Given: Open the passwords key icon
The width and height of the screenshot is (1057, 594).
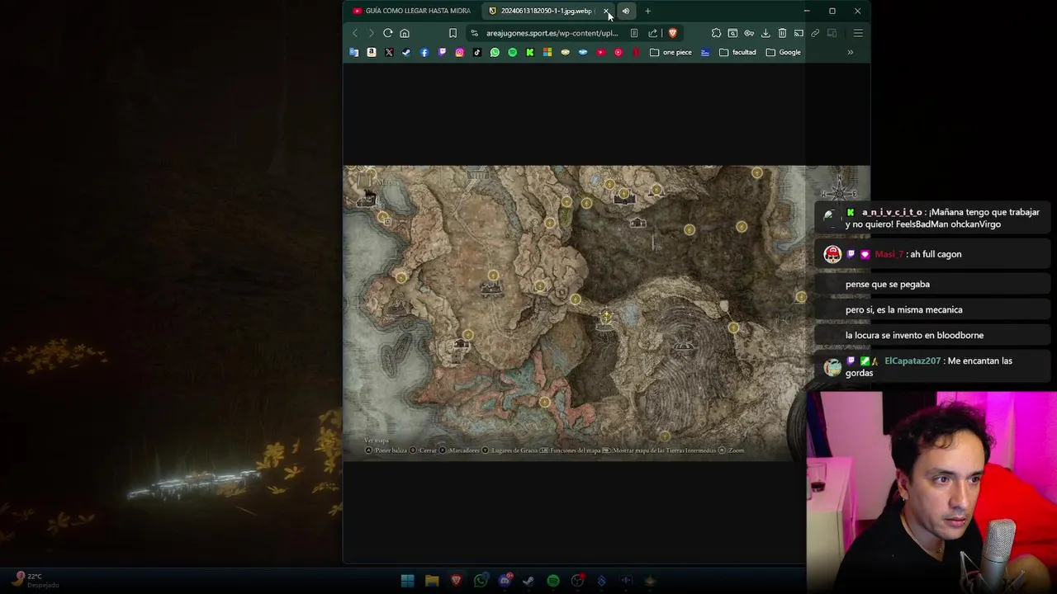Looking at the screenshot, I should (749, 33).
